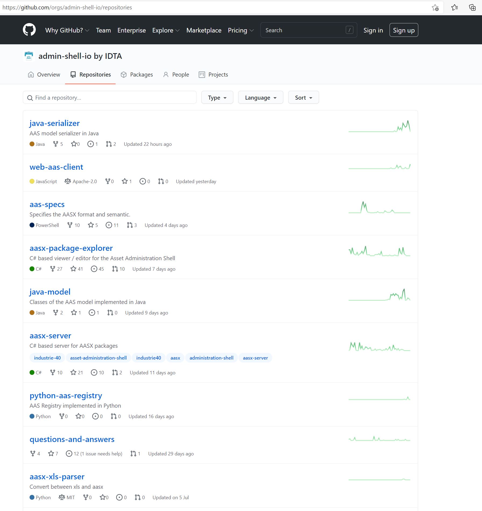Click the java-serializer fork count icon

point(56,144)
